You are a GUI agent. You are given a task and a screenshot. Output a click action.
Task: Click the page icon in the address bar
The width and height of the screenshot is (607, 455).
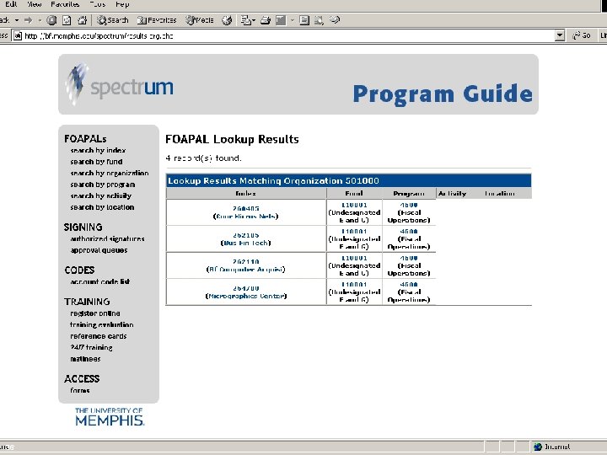coord(18,36)
